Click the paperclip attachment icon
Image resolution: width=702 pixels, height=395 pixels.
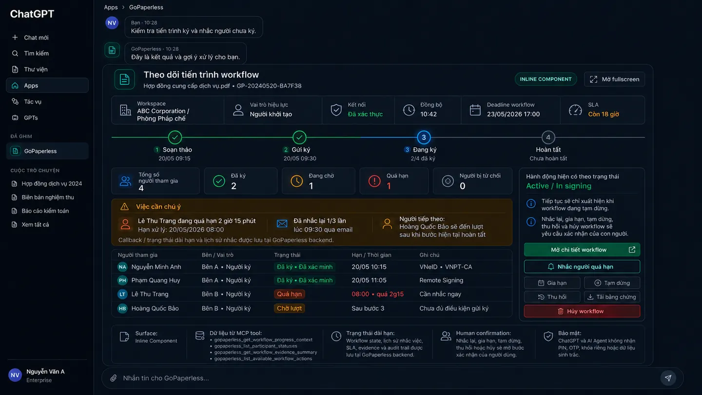click(113, 378)
